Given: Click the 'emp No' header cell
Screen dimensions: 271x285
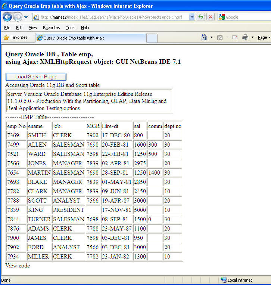Looking at the screenshot, I should (x=16, y=126).
